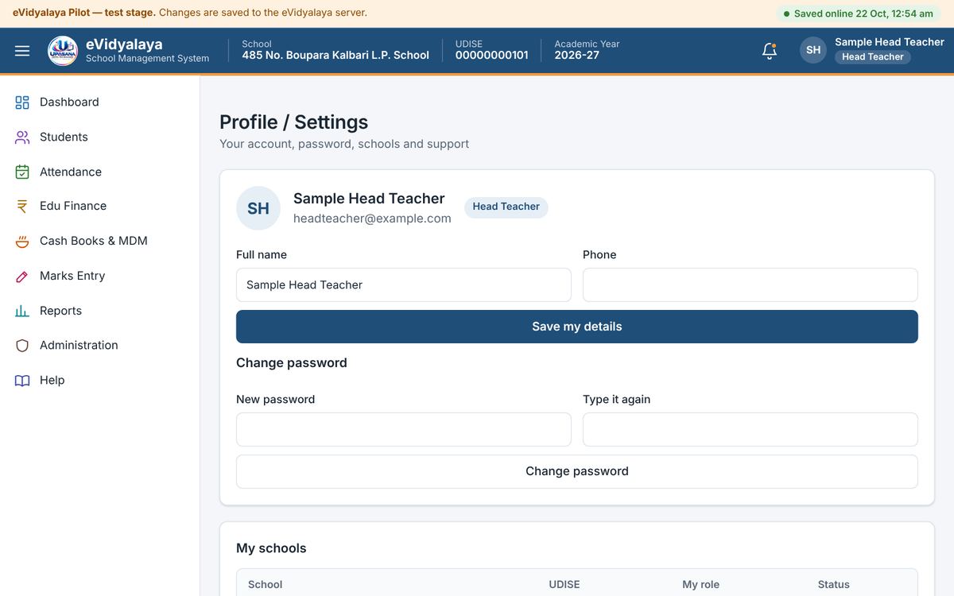
Task: Click Save my details button
Action: click(577, 327)
